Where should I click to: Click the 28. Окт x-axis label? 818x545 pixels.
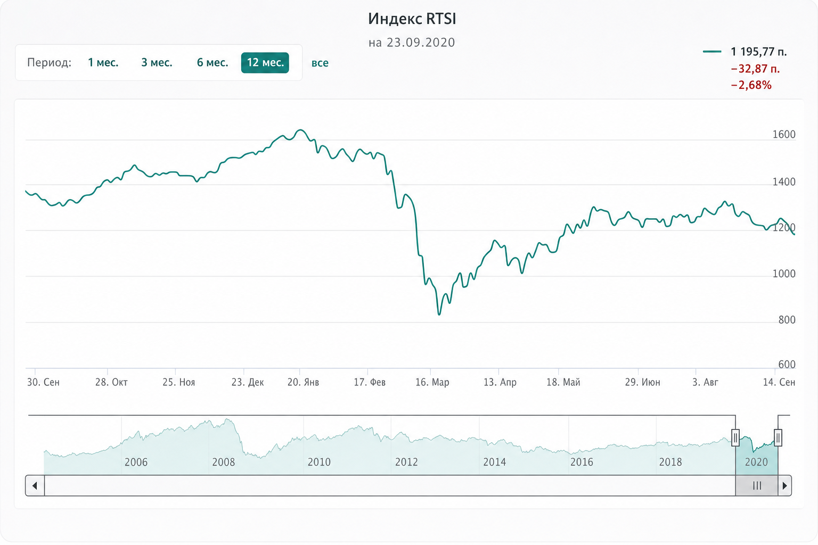point(111,382)
